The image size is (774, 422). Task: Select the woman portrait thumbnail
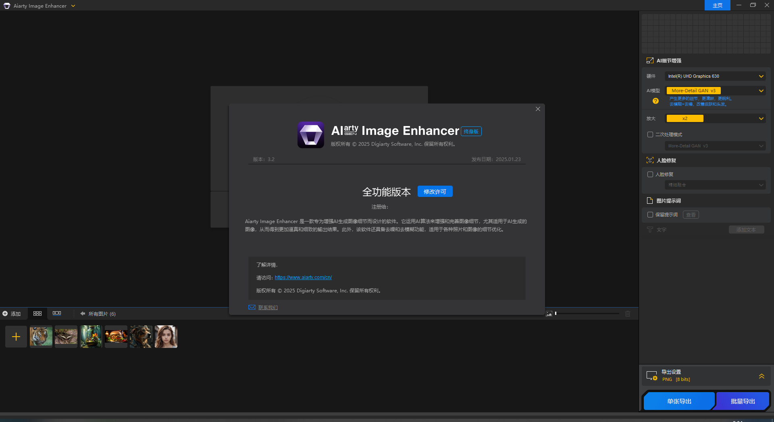coord(166,337)
